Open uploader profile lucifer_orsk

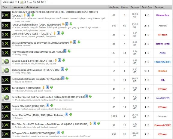(x=162, y=44)
